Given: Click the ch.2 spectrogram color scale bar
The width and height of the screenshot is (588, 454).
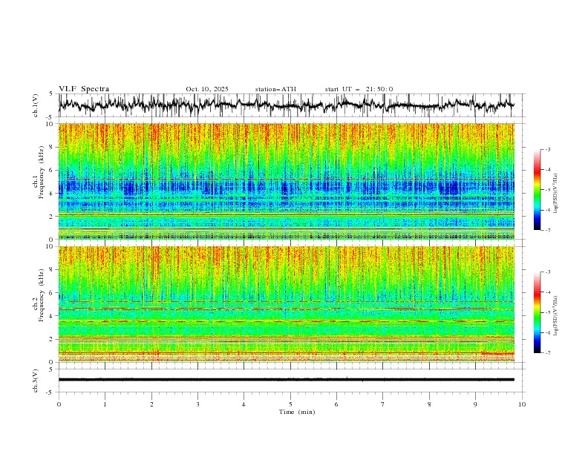Looking at the screenshot, I should pyautogui.click(x=537, y=312).
